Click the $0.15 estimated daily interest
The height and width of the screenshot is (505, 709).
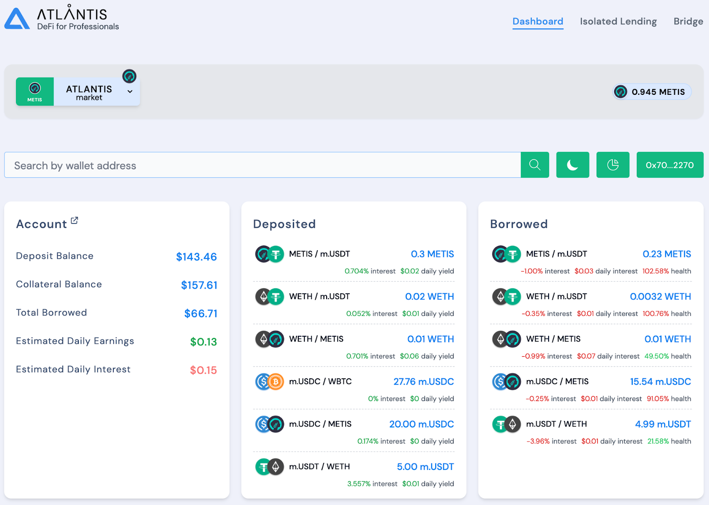coord(203,370)
